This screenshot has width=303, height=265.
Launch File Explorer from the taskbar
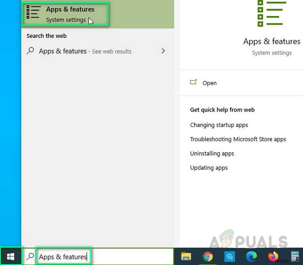pos(186,257)
